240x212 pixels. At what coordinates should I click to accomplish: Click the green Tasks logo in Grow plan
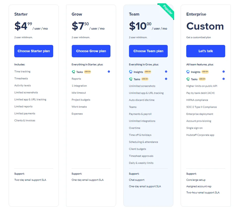click(x=73, y=72)
